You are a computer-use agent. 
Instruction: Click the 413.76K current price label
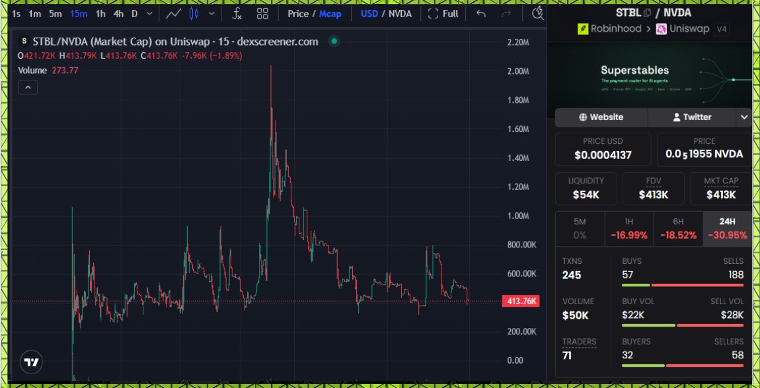tap(521, 301)
